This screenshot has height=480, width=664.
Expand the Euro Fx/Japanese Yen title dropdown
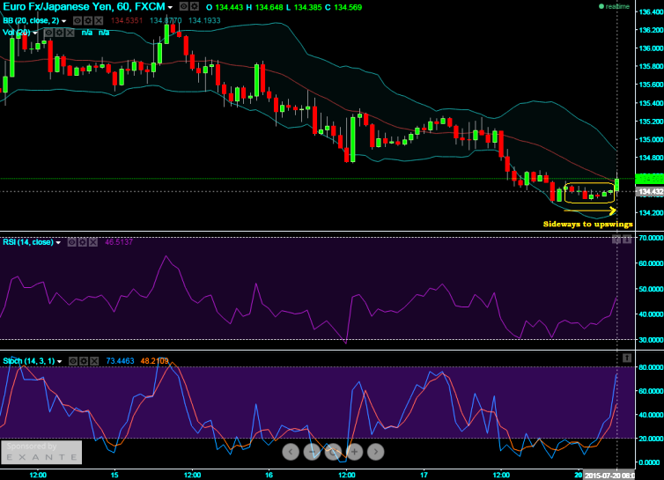170,7
